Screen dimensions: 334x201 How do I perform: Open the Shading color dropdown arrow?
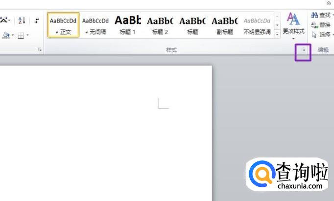coord(12,35)
